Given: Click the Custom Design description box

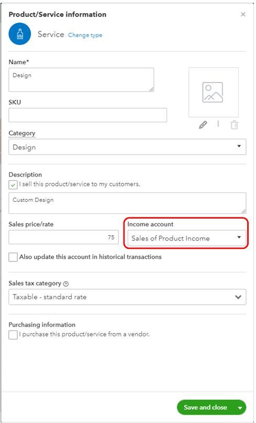Looking at the screenshot, I should (127, 203).
